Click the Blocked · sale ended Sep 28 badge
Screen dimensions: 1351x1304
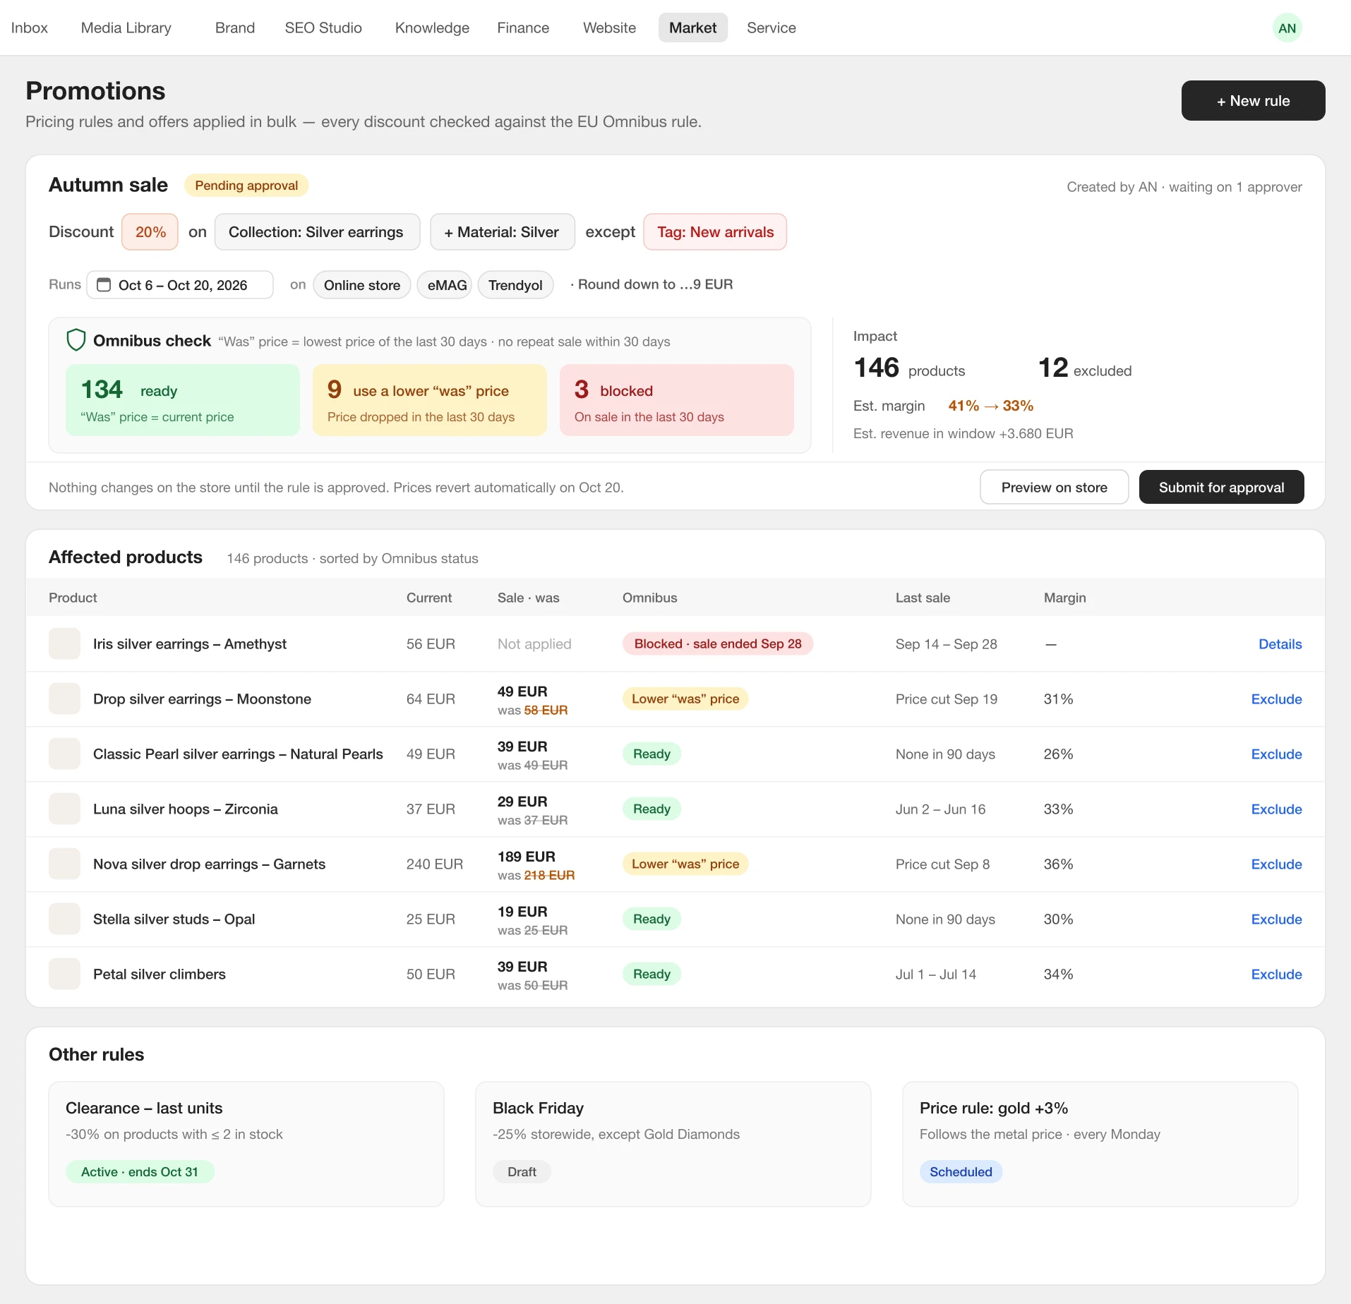(x=718, y=644)
